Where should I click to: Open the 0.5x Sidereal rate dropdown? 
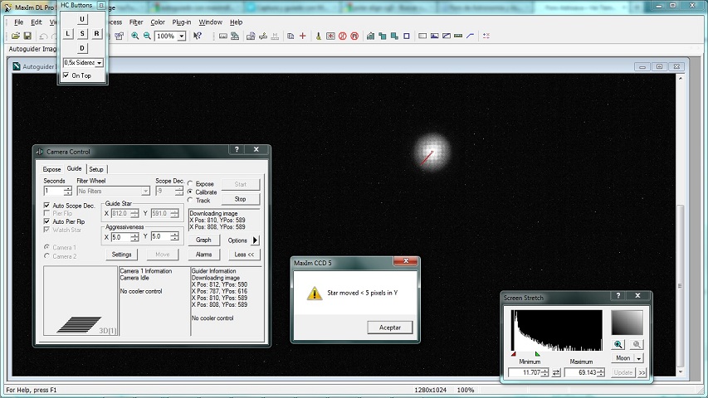[100, 63]
